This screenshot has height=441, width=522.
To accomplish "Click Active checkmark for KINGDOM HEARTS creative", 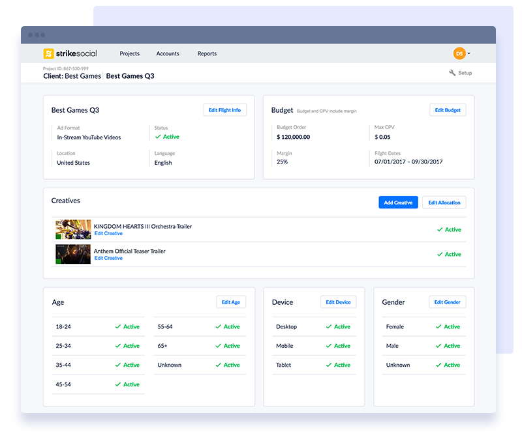I will coord(440,230).
